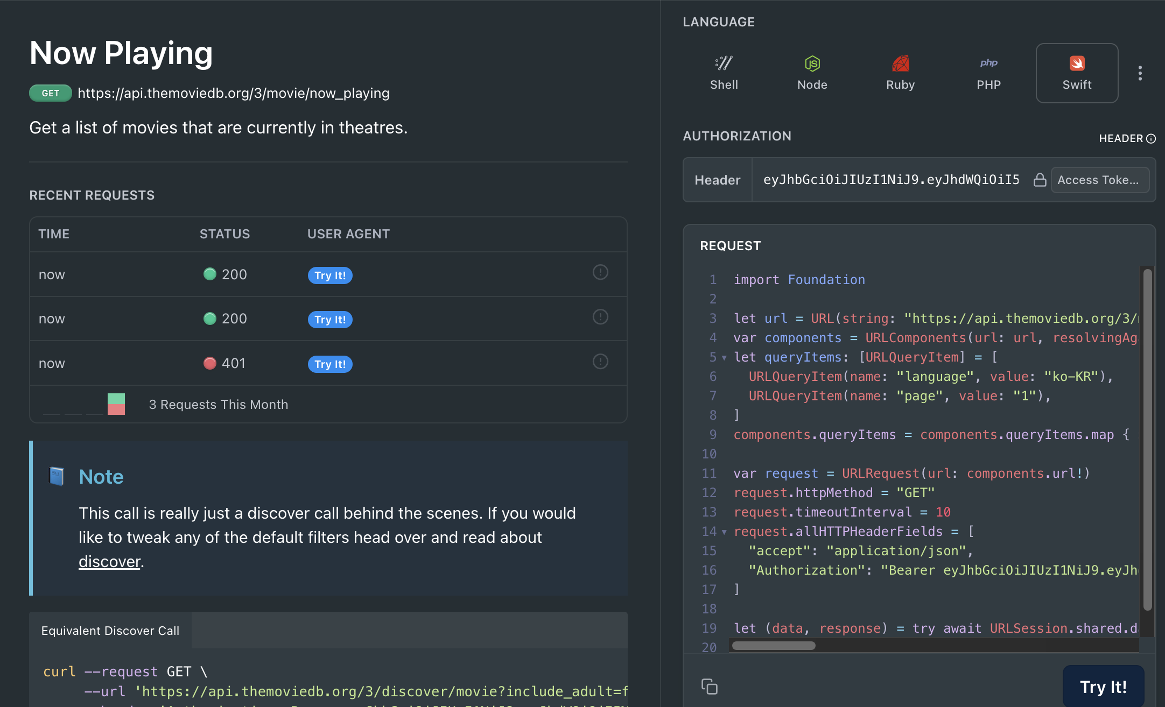Click the Now Playing heading
Screen dimensions: 1165x707
121,53
